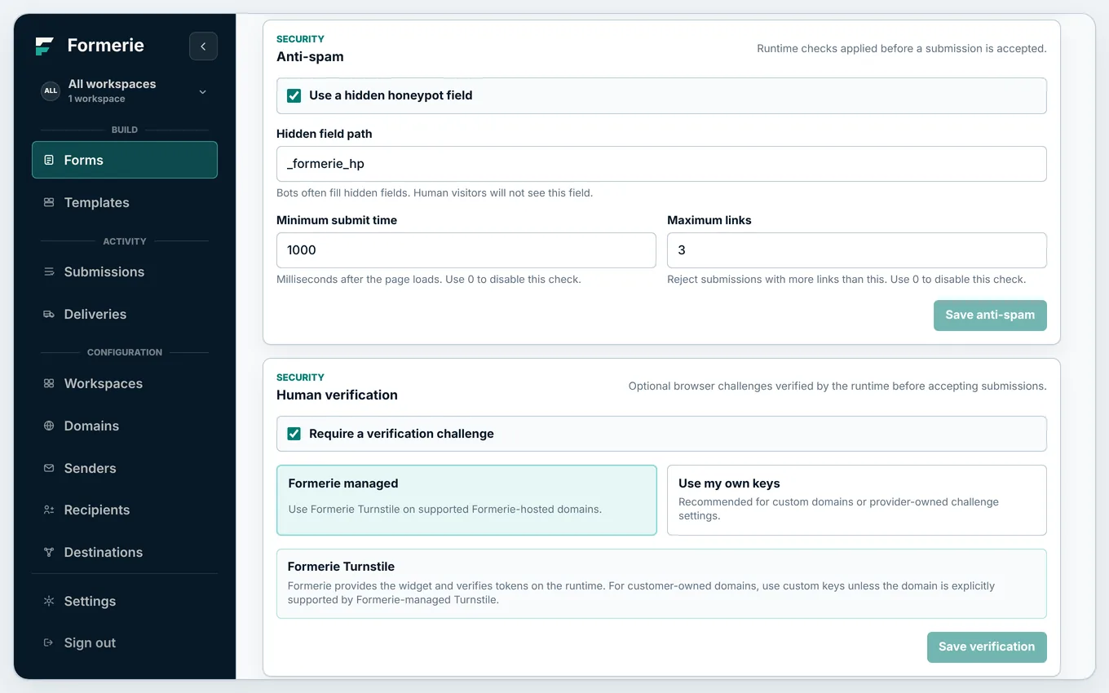The image size is (1109, 693).
Task: Click the Formerie Turnstile info heading
Action: coord(341,567)
